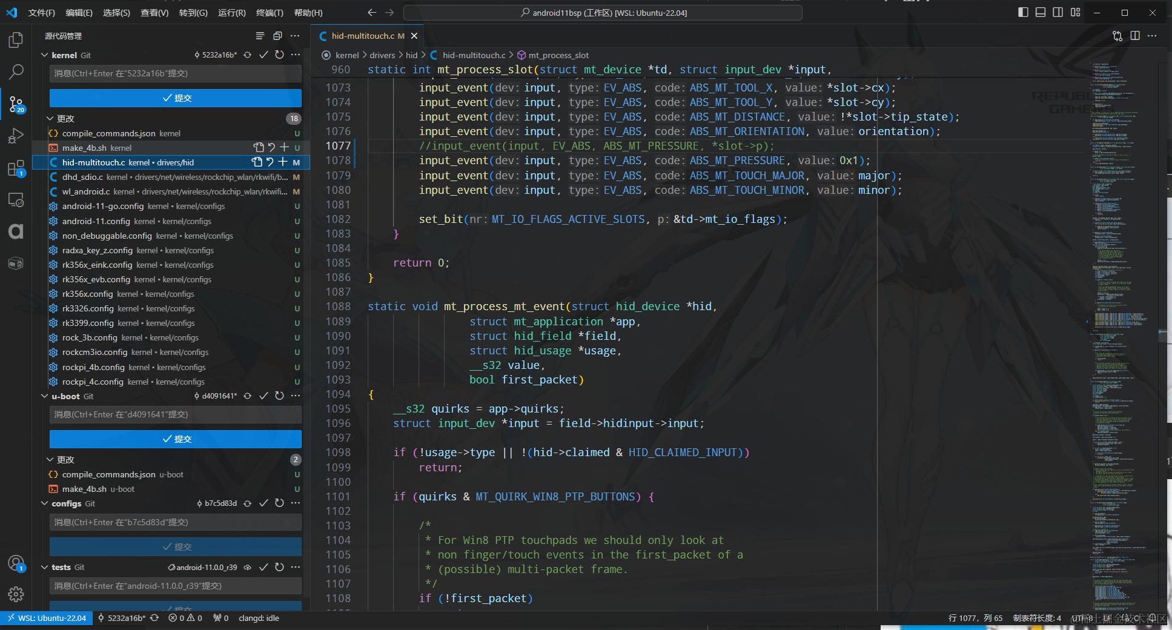Image resolution: width=1172 pixels, height=630 pixels.
Task: Click WSL: Ubuntu-22.04 in the status bar
Action: coord(45,618)
